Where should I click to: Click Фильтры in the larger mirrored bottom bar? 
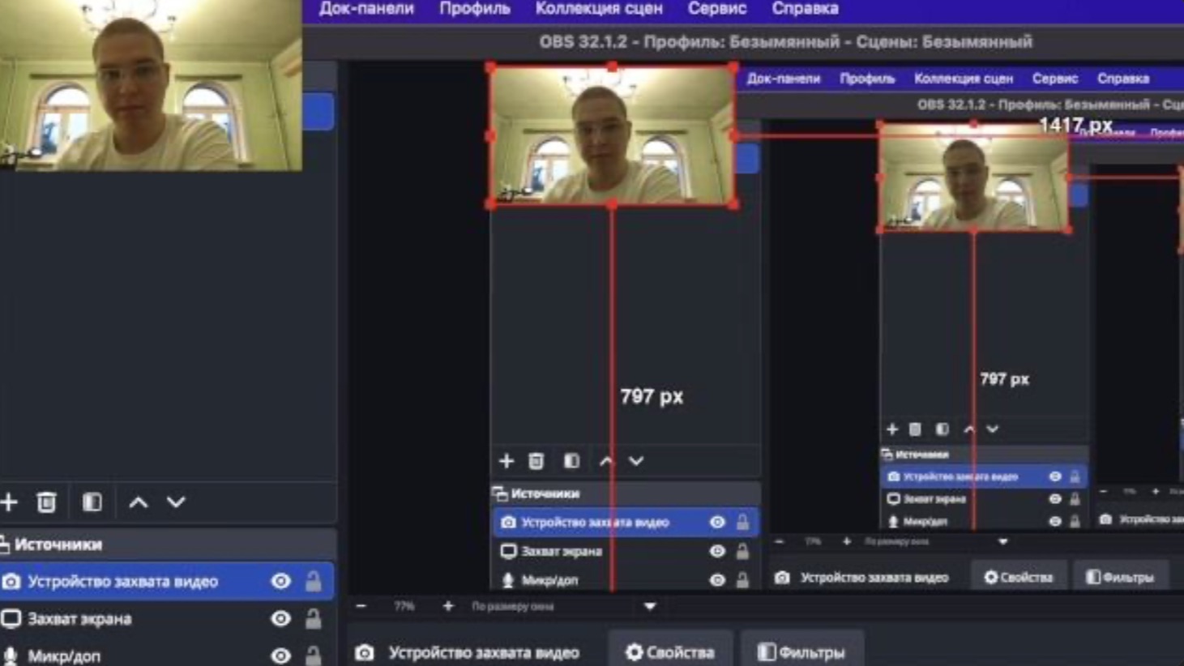pos(1120,577)
